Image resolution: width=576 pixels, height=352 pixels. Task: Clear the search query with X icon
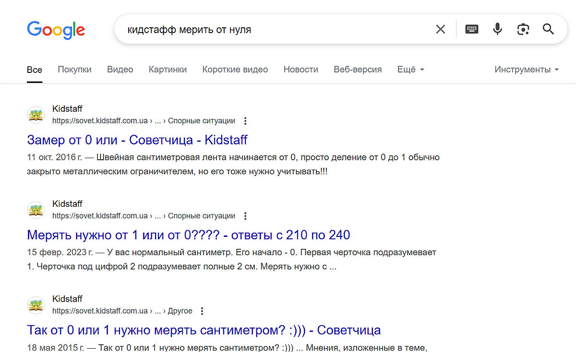(440, 30)
